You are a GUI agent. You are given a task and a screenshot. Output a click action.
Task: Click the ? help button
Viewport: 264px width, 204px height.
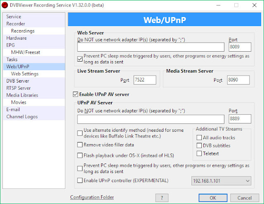pyautogui.click(x=162, y=198)
